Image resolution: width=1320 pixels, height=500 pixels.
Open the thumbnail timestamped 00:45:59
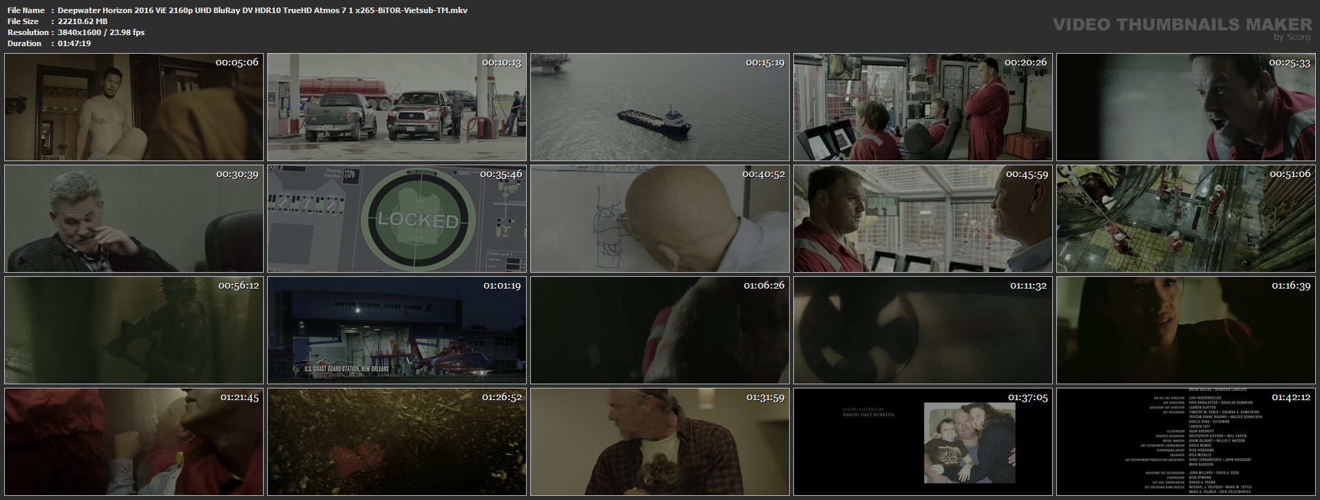pyautogui.click(x=923, y=218)
